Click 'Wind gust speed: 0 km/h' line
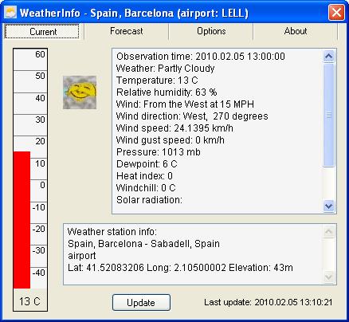The image size is (349, 322). (x=171, y=140)
